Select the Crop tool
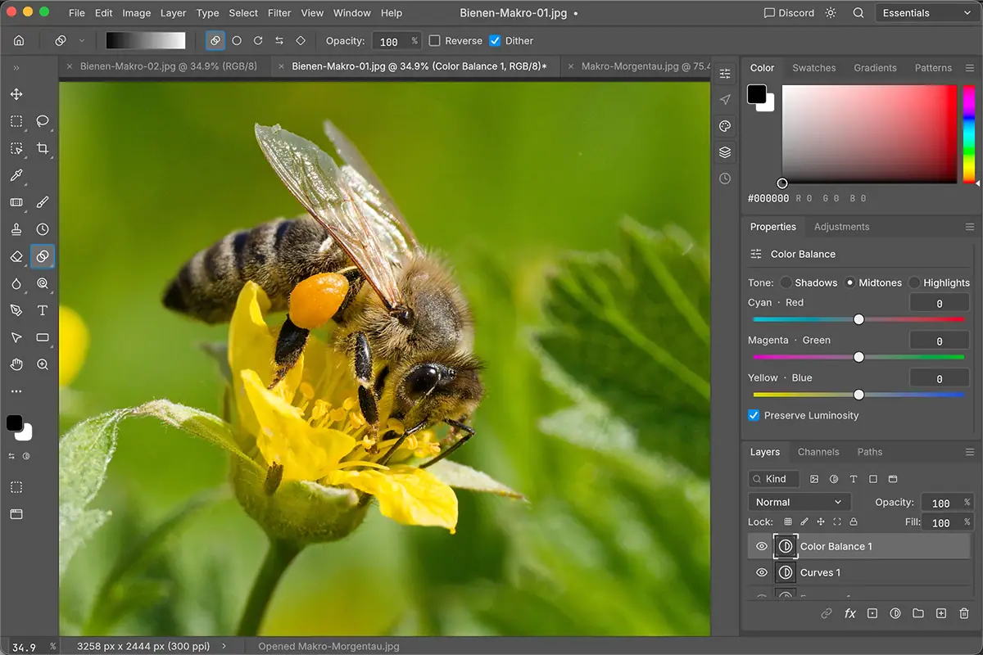The width and height of the screenshot is (983, 655). click(x=43, y=148)
